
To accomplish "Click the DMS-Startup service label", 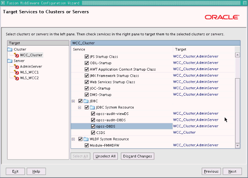I will pyautogui.click(x=101, y=95).
